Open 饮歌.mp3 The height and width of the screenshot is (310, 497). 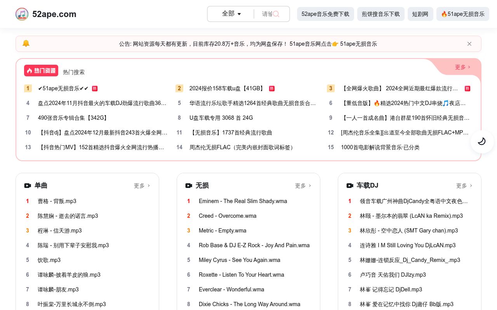coord(49,260)
